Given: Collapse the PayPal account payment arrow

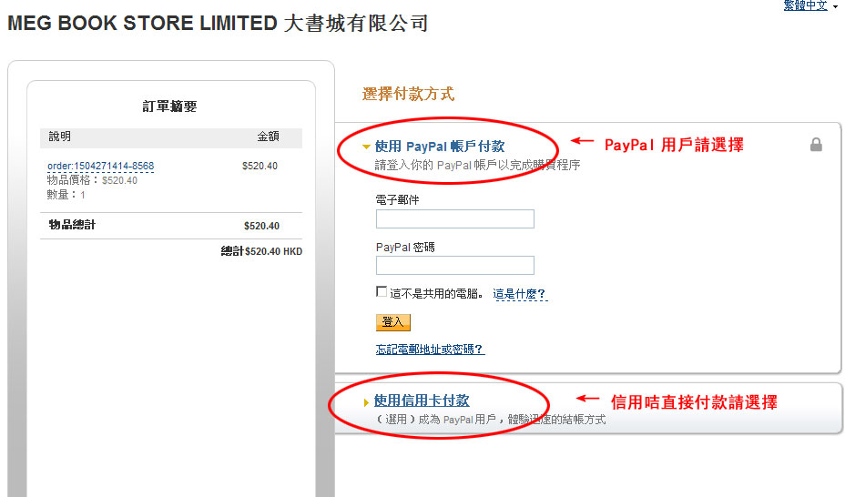Looking at the screenshot, I should pos(366,147).
